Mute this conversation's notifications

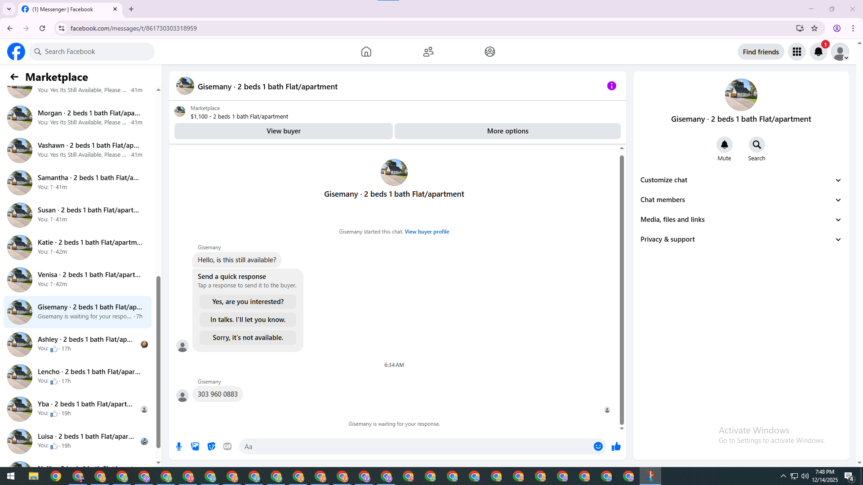[724, 145]
